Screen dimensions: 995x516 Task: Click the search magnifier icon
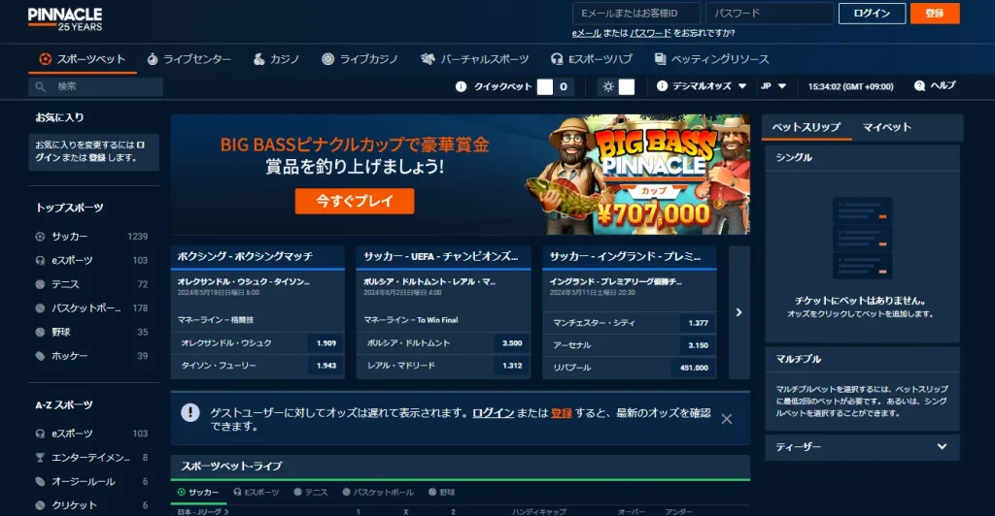pos(41,86)
